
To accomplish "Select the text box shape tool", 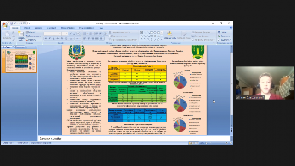I will [142, 32].
